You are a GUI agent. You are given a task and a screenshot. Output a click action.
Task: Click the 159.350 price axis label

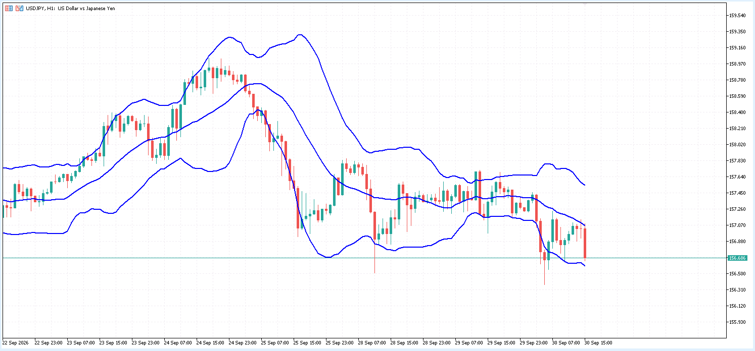737,32
